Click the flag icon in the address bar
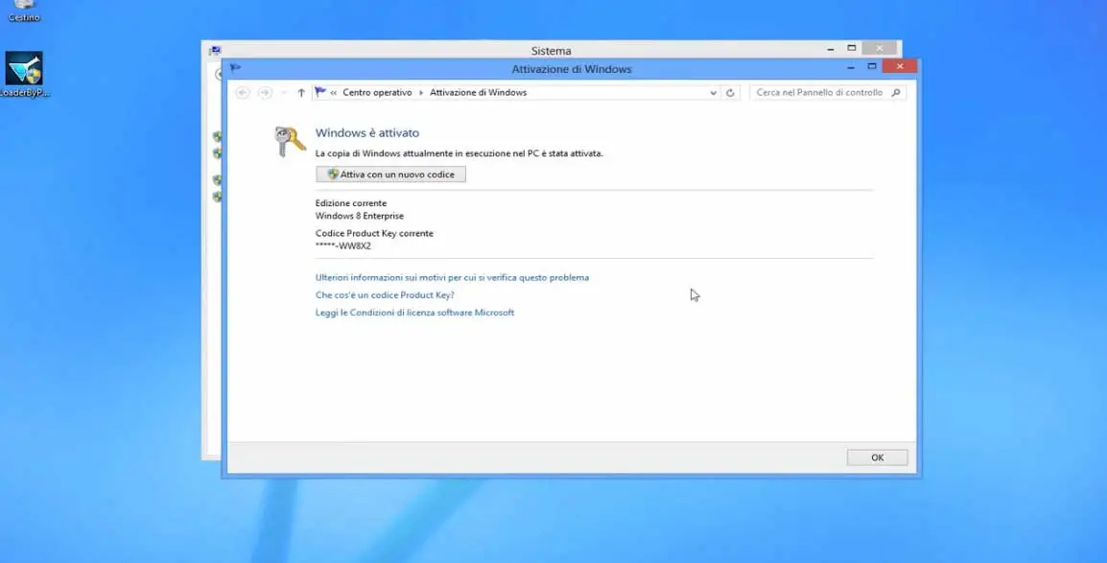Viewport: 1107px width, 563px height. pyautogui.click(x=320, y=92)
